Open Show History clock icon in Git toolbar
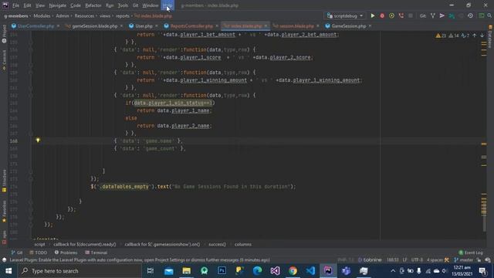The image size is (494, 278). (470, 15)
